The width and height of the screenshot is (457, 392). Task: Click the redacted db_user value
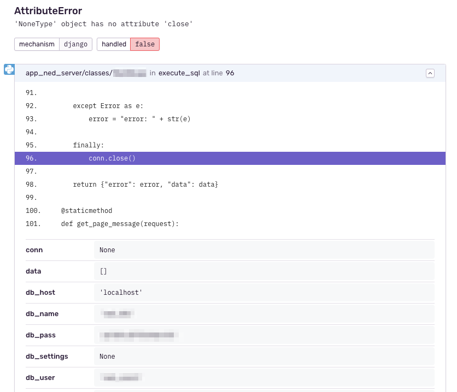[119, 377]
